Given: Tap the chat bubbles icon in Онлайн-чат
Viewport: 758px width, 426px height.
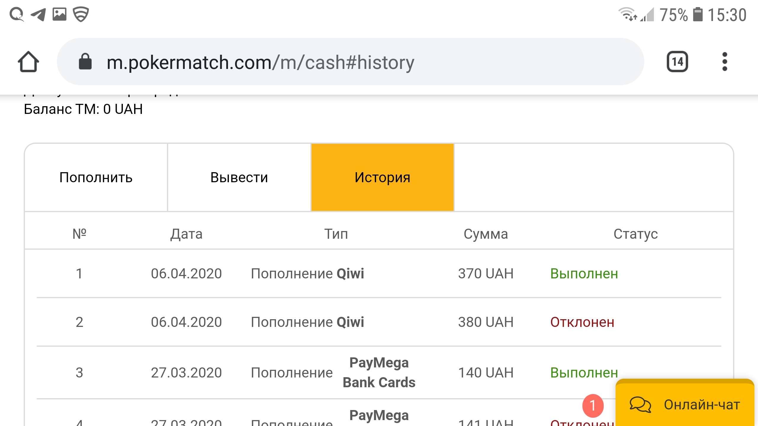Looking at the screenshot, I should click(640, 405).
